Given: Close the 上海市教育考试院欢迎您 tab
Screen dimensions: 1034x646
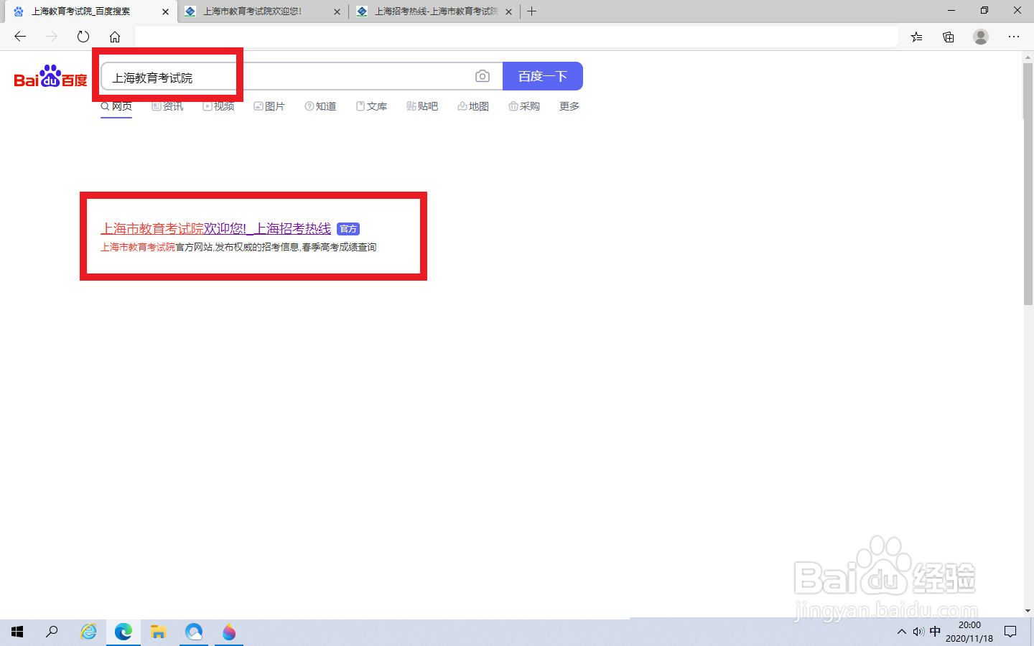Looking at the screenshot, I should [337, 11].
